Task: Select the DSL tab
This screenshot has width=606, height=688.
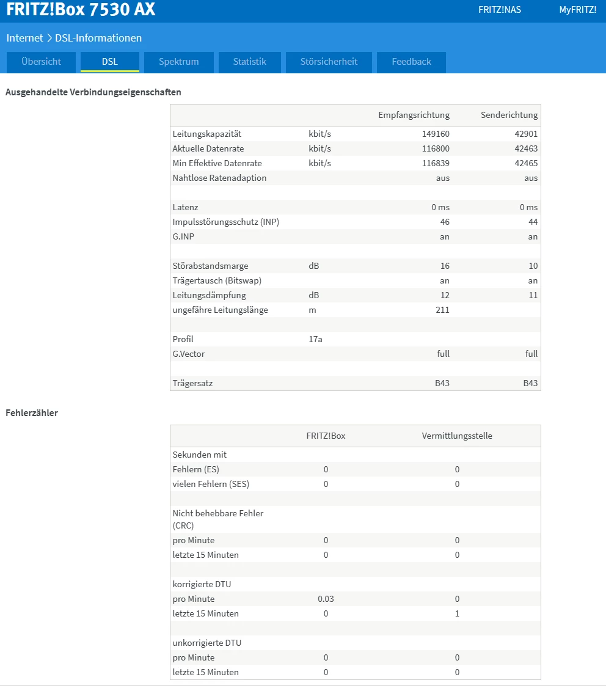Action: point(110,62)
